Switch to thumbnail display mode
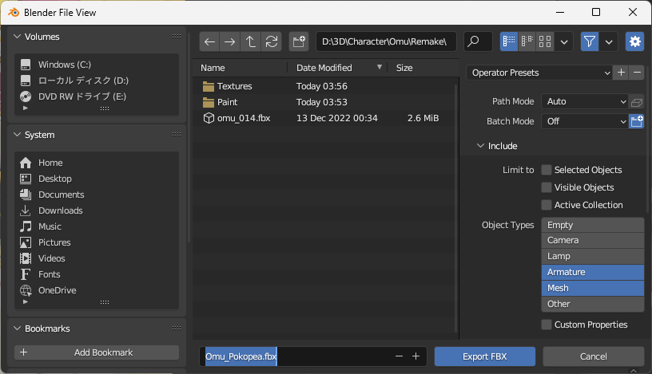The image size is (652, 374). coord(545,41)
